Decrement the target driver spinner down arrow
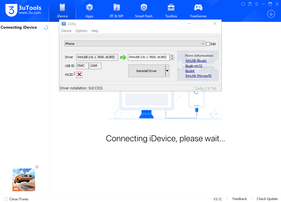Viewport: 281px width, 202px height. [x=172, y=59]
